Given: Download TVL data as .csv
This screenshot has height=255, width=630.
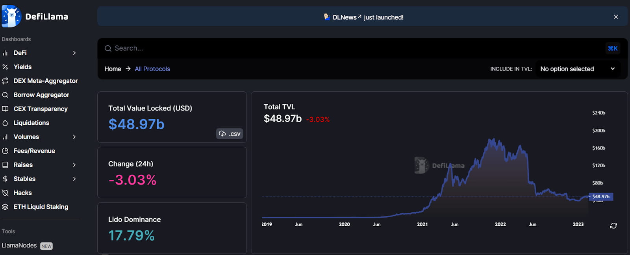Looking at the screenshot, I should click(230, 134).
